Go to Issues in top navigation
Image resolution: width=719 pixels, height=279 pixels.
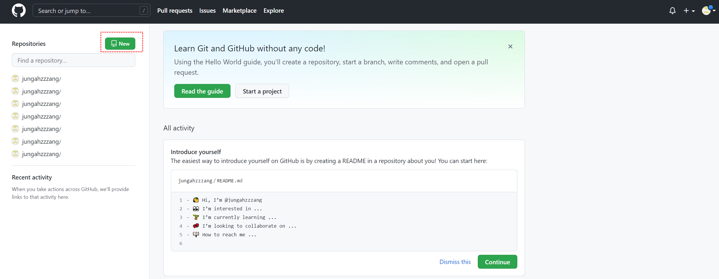click(x=207, y=11)
